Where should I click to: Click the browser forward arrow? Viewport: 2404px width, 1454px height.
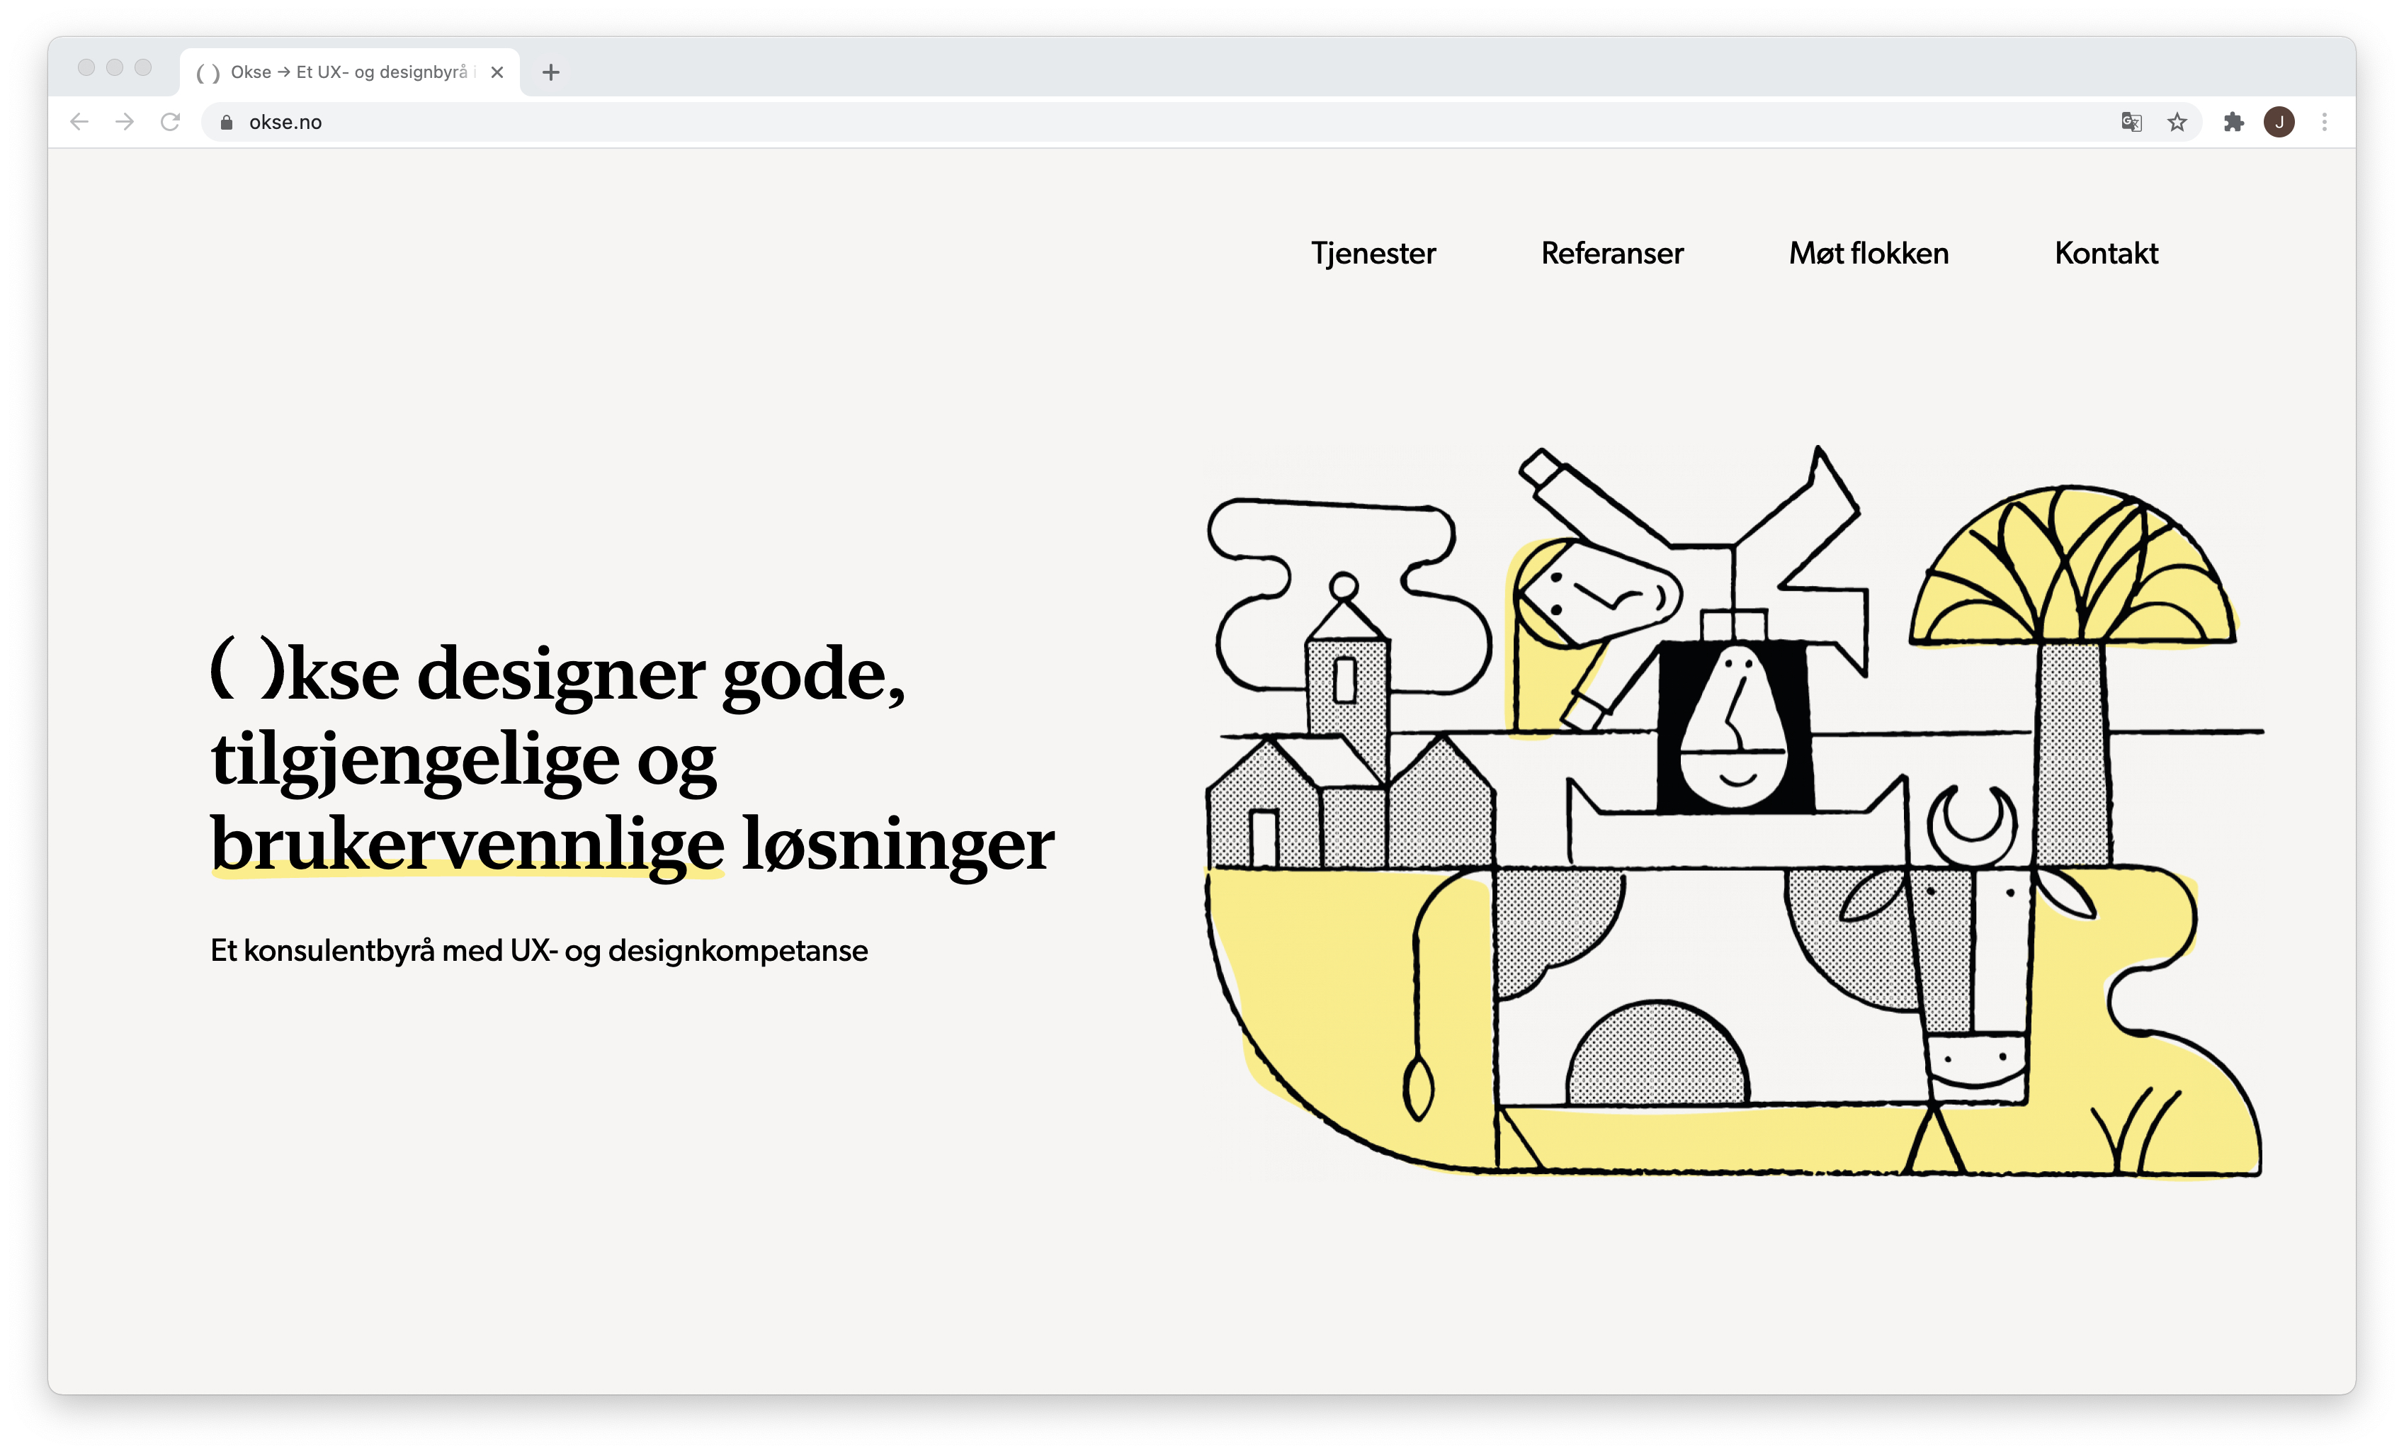125,122
